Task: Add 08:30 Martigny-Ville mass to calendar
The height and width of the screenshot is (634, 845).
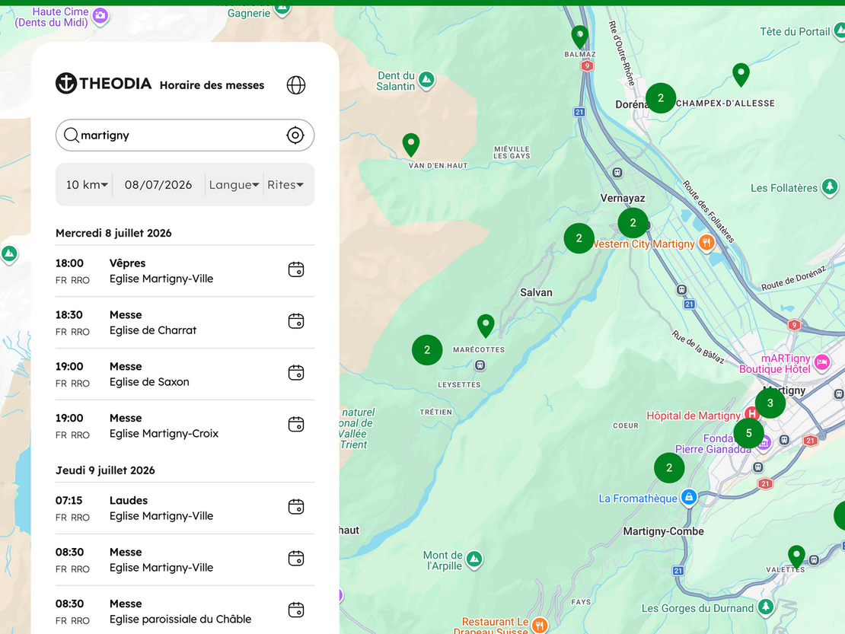Action: coord(296,559)
